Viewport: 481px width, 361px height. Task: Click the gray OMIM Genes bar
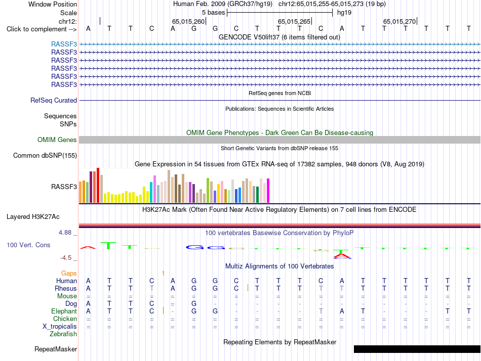click(x=279, y=140)
